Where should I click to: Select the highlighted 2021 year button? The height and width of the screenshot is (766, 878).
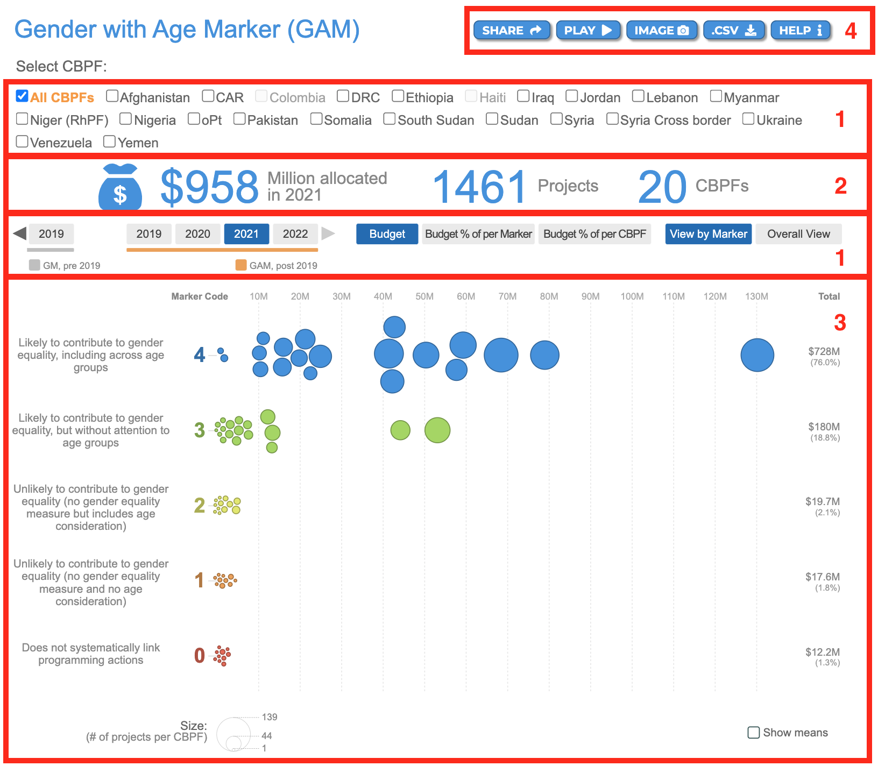click(x=246, y=234)
